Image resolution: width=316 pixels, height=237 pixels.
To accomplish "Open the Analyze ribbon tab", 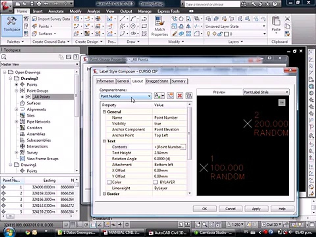I will coord(94,11).
